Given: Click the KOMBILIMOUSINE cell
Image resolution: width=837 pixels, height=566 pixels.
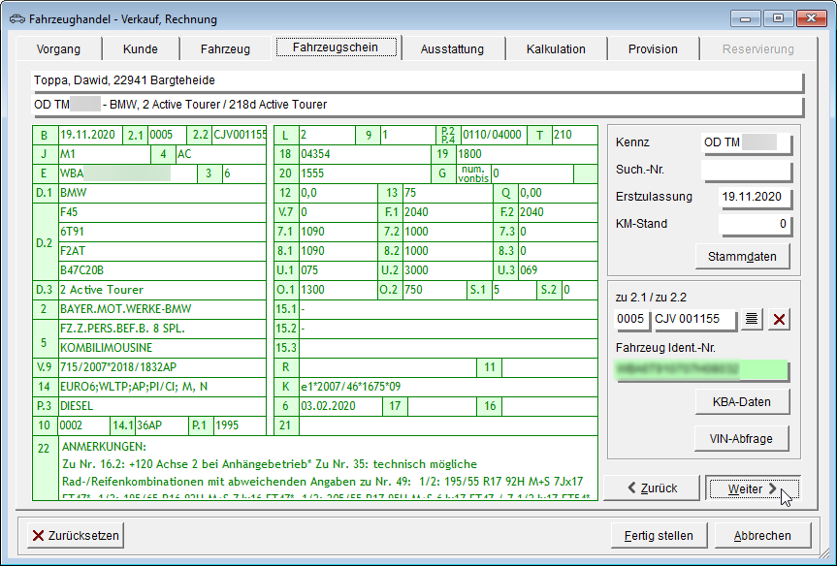Looking at the screenshot, I should pos(162,348).
